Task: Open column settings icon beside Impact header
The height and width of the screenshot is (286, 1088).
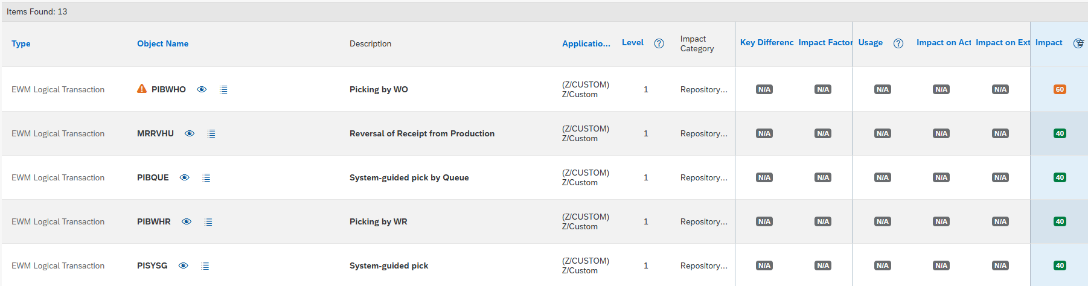Action: click(x=1078, y=43)
